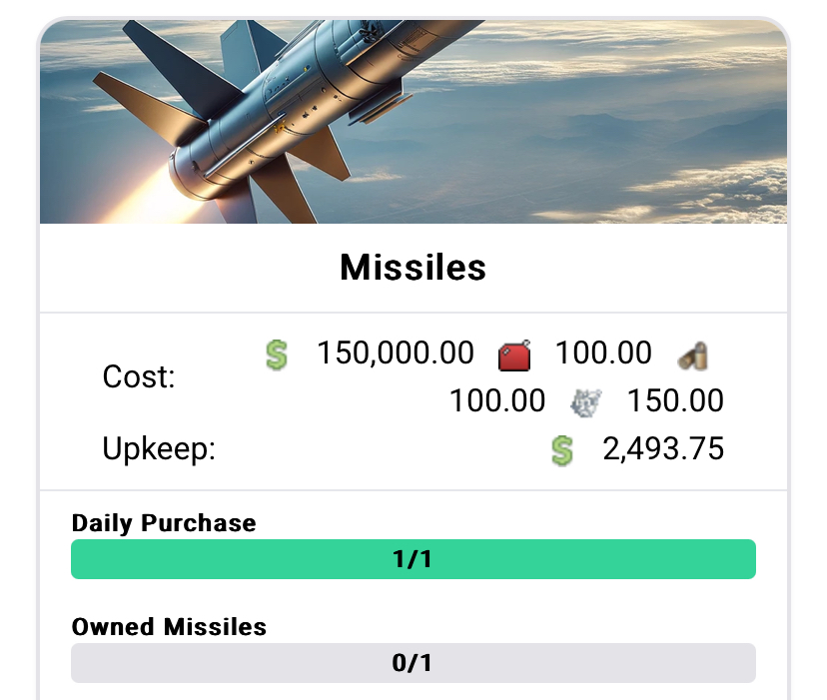The height and width of the screenshot is (700, 827).
Task: Click the missile banner image
Action: coord(413,122)
